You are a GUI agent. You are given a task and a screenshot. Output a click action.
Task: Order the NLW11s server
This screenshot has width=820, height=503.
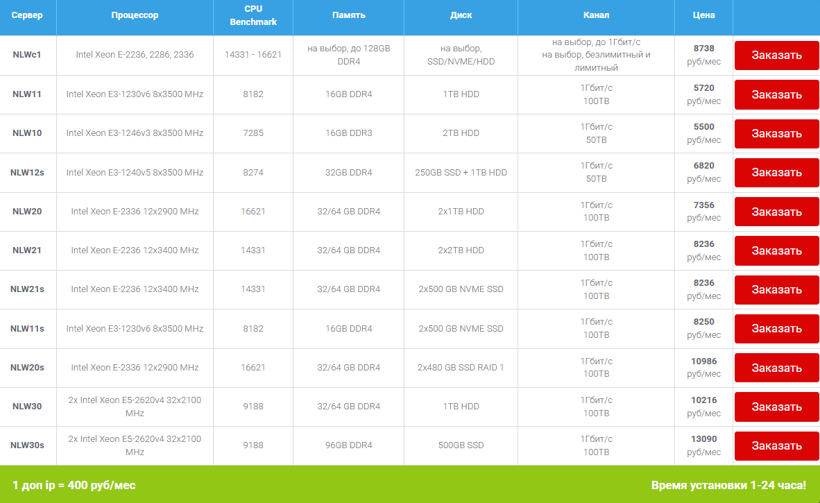point(776,329)
